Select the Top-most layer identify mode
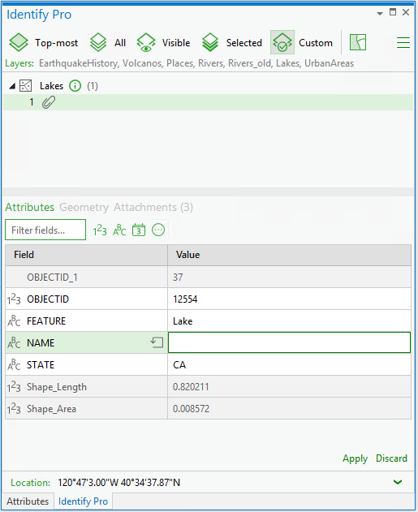 tap(44, 43)
